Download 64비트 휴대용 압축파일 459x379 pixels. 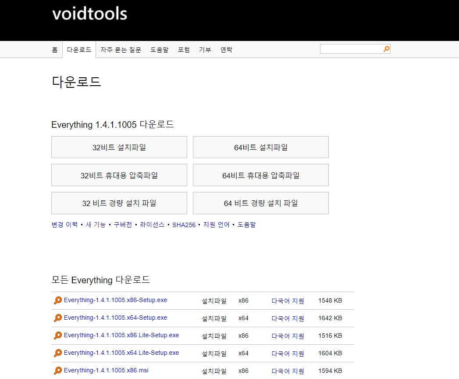(261, 175)
